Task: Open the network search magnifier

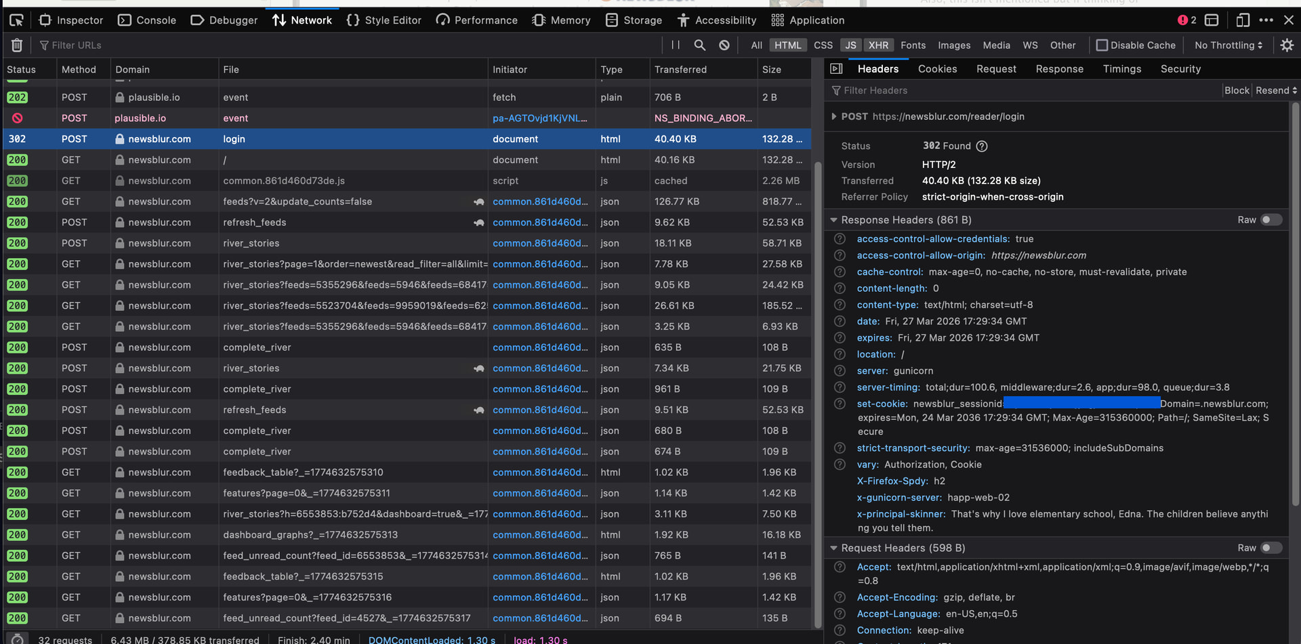Action: [699, 45]
